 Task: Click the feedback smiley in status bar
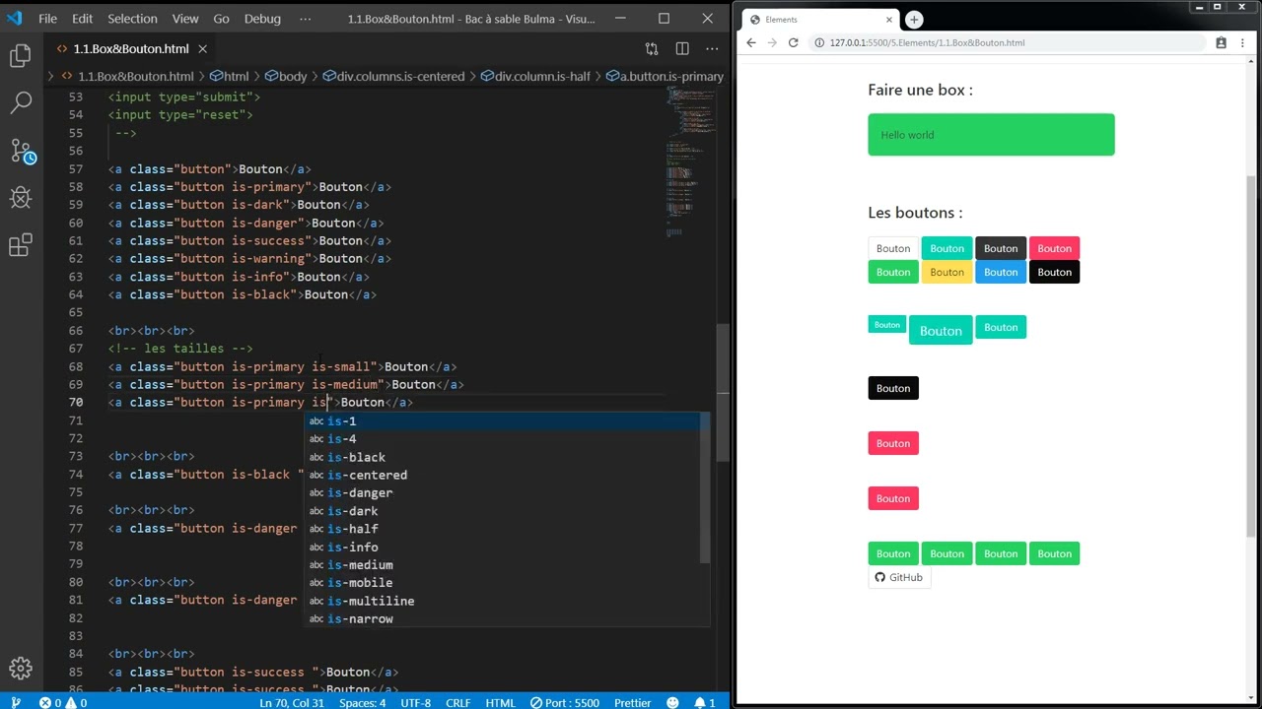[x=672, y=702]
